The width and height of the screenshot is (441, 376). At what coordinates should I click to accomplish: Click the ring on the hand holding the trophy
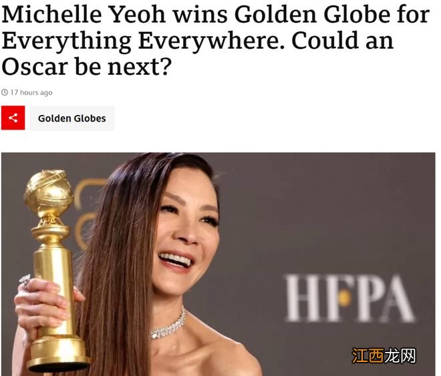25,281
